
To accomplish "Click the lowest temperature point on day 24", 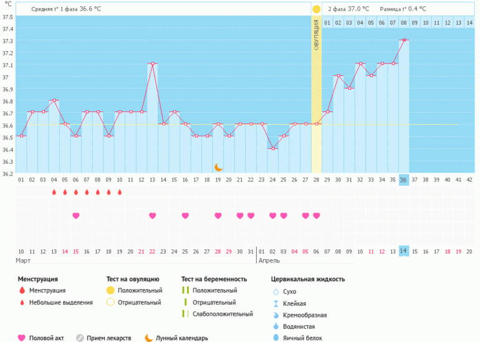I will click(x=272, y=148).
